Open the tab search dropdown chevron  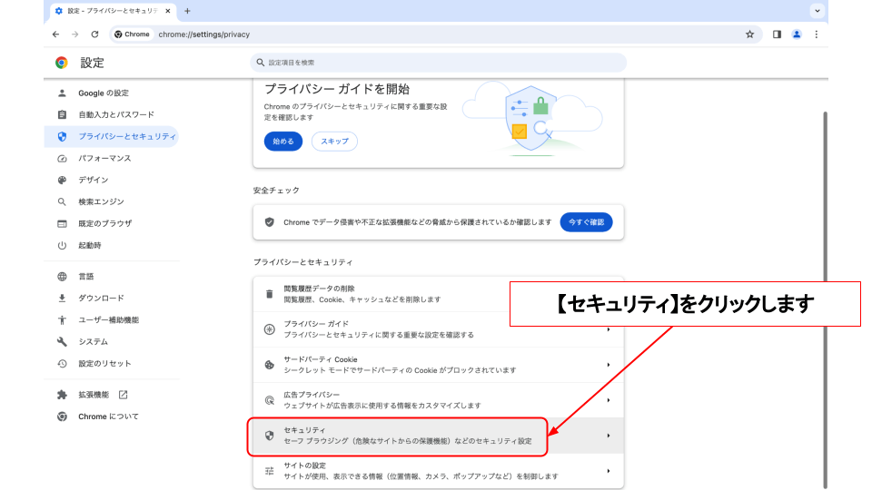(x=817, y=11)
